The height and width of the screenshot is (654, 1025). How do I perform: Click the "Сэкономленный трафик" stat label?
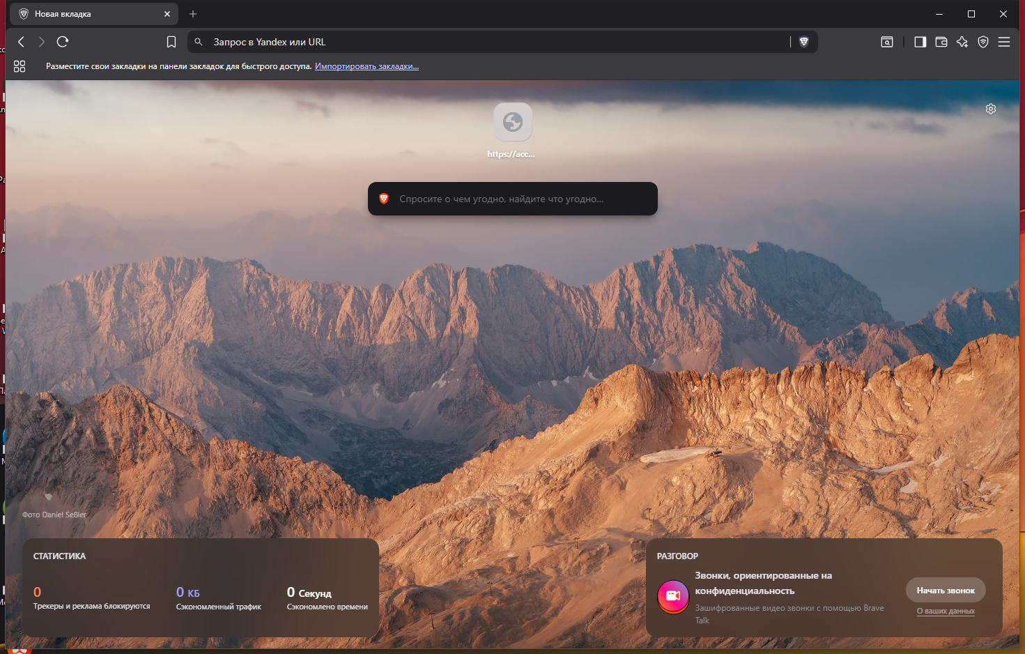219,607
